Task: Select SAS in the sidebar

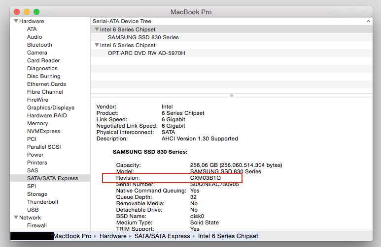Action: 33,170
